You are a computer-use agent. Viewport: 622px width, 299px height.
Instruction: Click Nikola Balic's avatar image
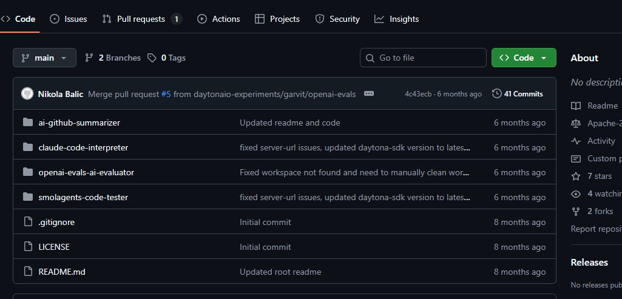(x=27, y=94)
